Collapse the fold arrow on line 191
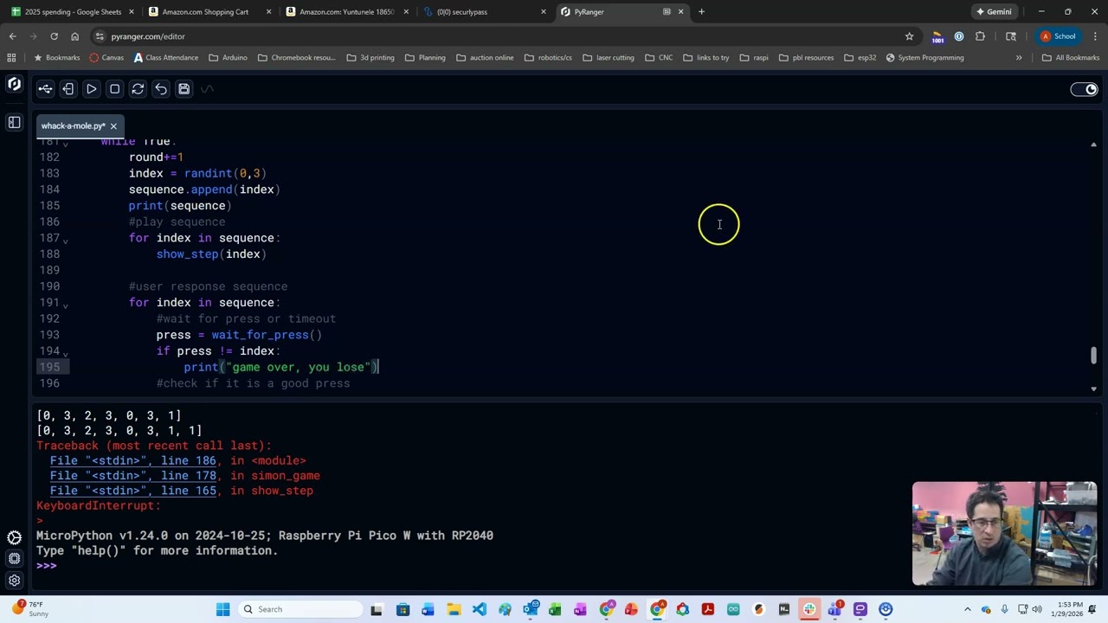Image resolution: width=1108 pixels, height=623 pixels. coord(65,304)
